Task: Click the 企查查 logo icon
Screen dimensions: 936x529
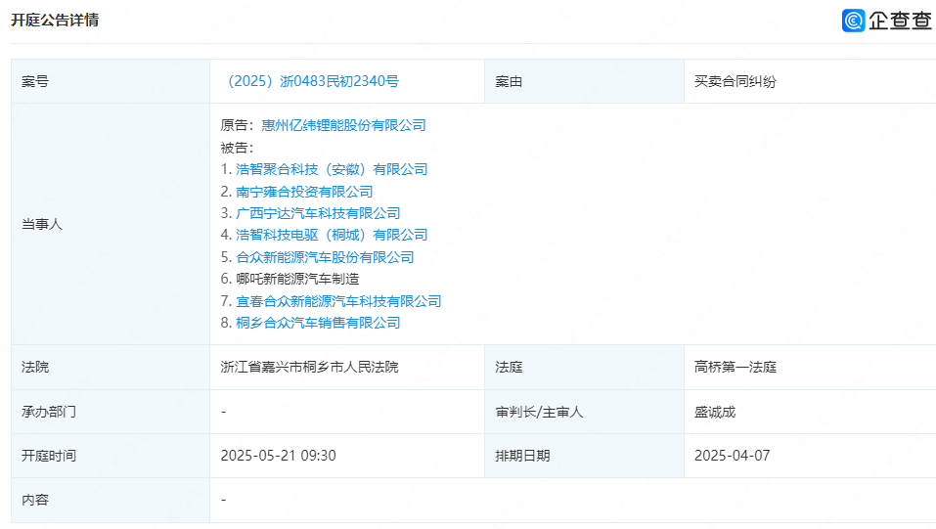Action: [853, 21]
